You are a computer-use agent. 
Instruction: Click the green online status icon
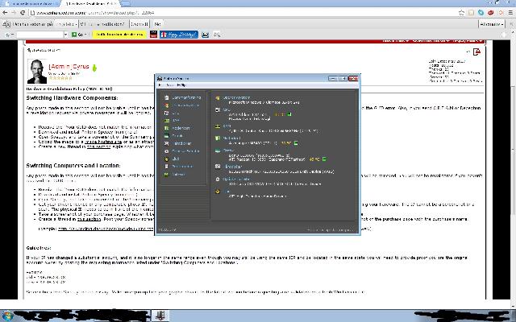click(x=94, y=68)
